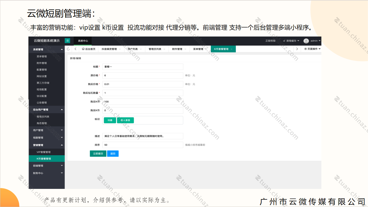Click the 云微短剧系统演示 logo title
Screen dimensions: 368x207
pyautogui.click(x=47, y=41)
